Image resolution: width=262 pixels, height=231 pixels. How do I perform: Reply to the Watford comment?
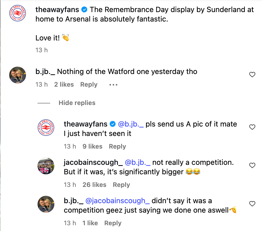[89, 85]
